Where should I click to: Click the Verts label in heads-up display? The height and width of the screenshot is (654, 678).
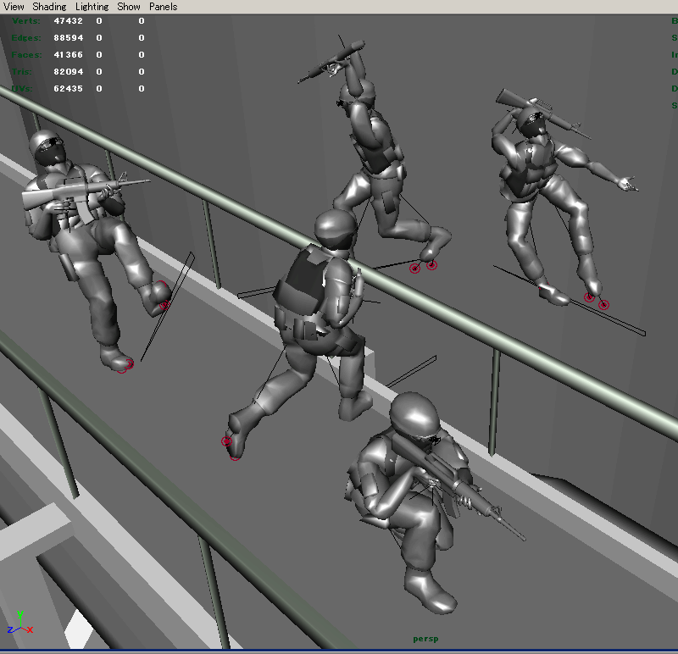(26, 20)
